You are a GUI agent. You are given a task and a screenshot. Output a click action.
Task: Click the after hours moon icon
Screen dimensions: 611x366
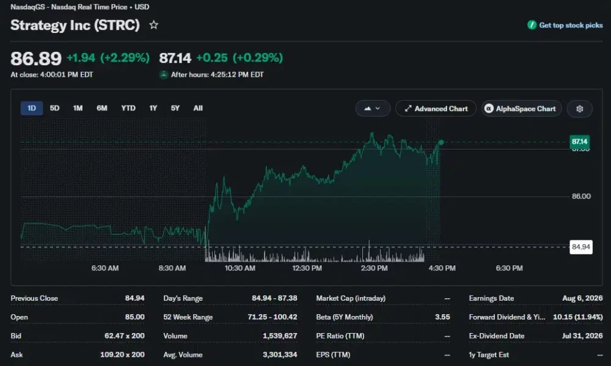164,74
